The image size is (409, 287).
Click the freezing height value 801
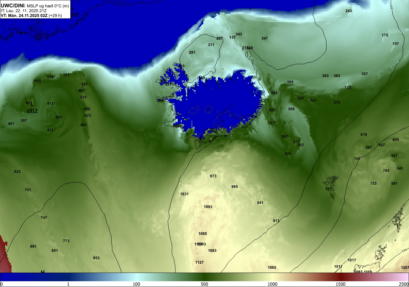tap(55, 251)
